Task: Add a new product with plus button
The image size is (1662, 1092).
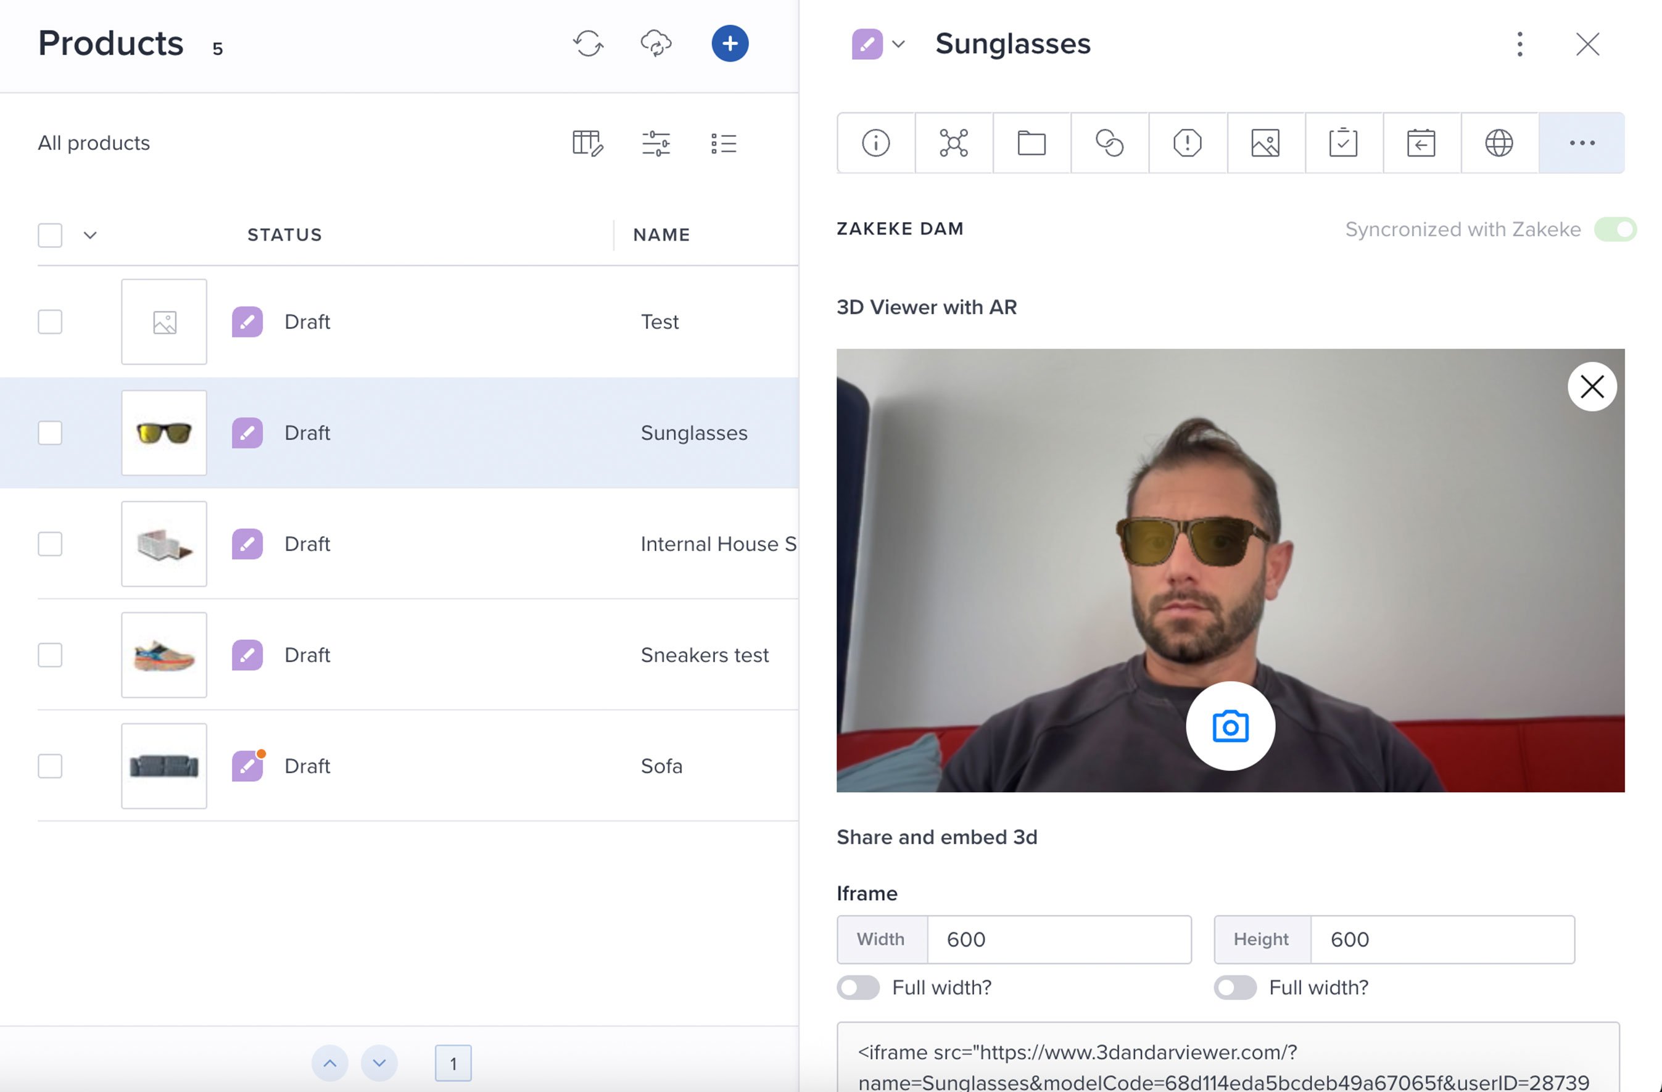Action: point(730,43)
